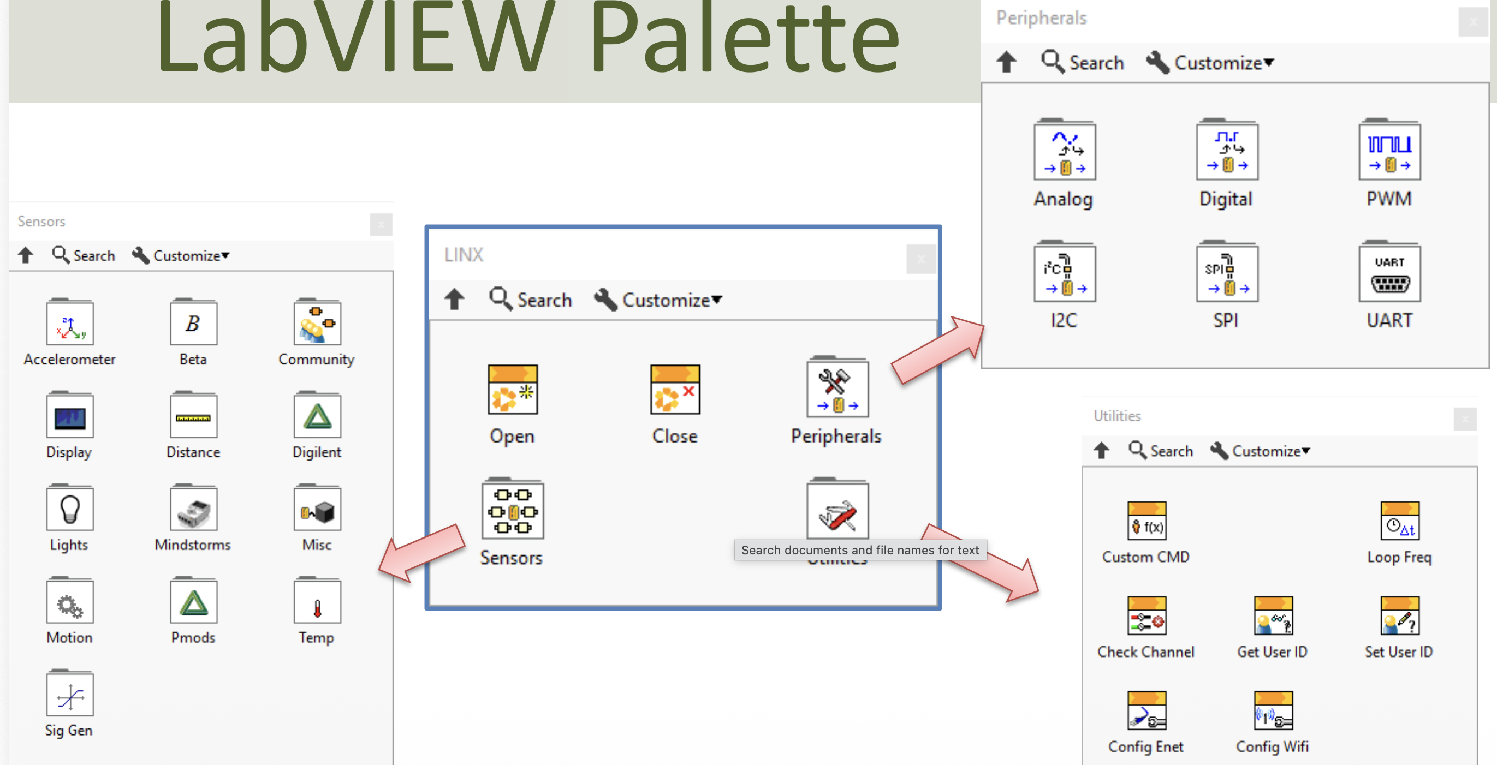Select the Loop Freq utility VI
Image resolution: width=1497 pixels, height=765 pixels.
point(1399,521)
